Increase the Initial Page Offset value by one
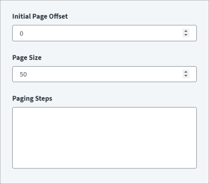The image size is (209, 184). pyautogui.click(x=186, y=31)
